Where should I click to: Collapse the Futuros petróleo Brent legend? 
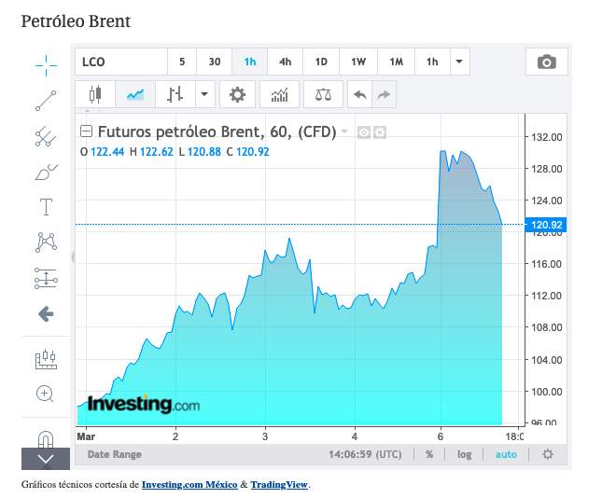[x=87, y=131]
